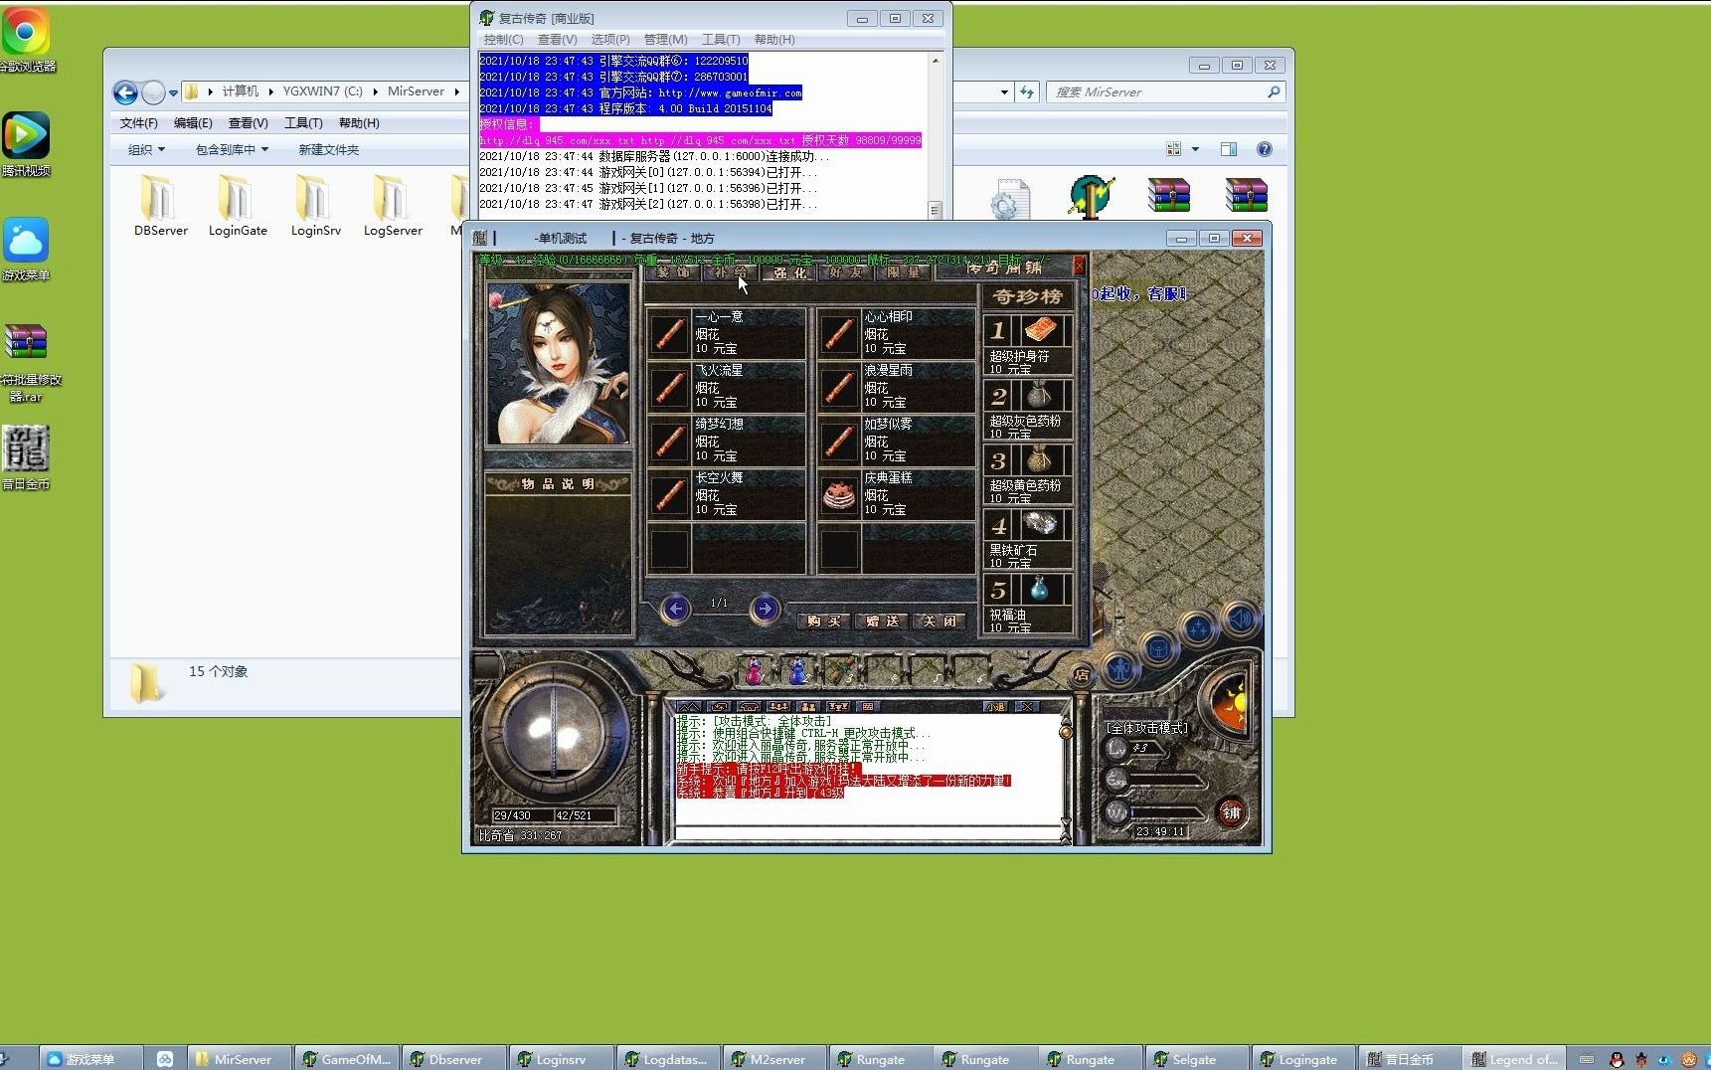The width and height of the screenshot is (1711, 1070).
Task: Click the 小退 button in chat bar
Action: pyautogui.click(x=996, y=707)
